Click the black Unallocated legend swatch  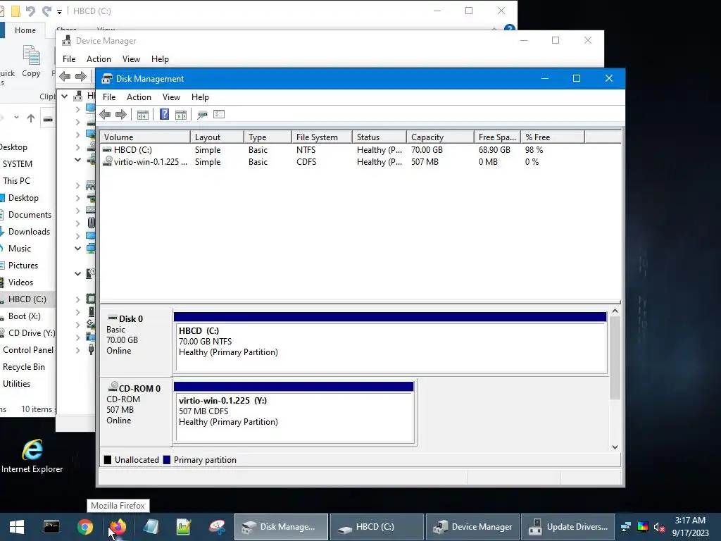pyautogui.click(x=108, y=459)
